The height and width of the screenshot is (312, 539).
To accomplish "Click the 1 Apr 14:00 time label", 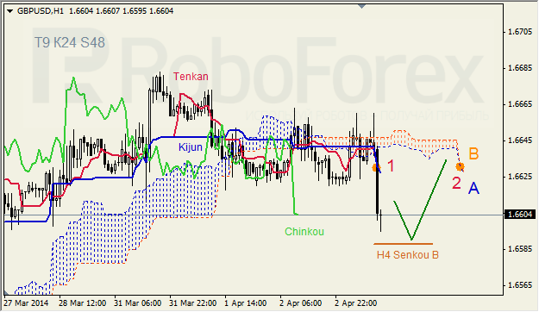I will point(246,303).
